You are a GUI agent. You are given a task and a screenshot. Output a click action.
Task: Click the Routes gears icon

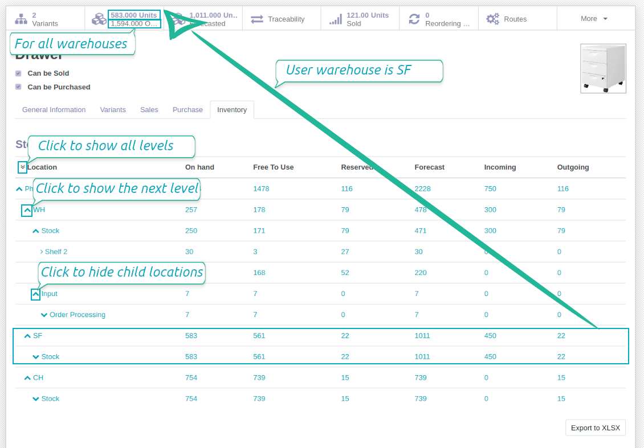click(491, 19)
